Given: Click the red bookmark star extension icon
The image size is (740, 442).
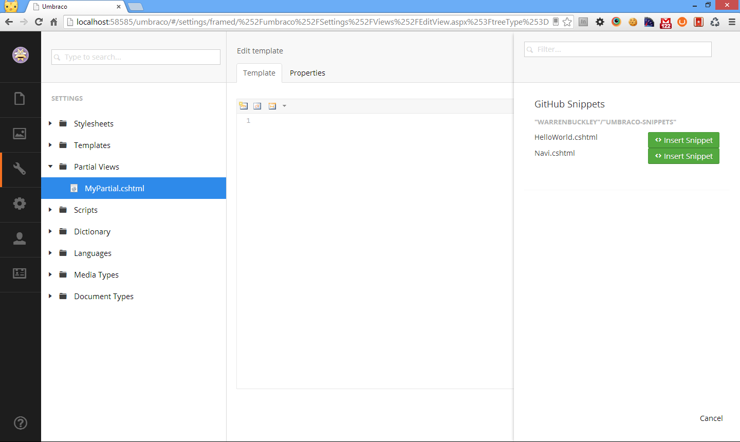Looking at the screenshot, I should click(698, 22).
